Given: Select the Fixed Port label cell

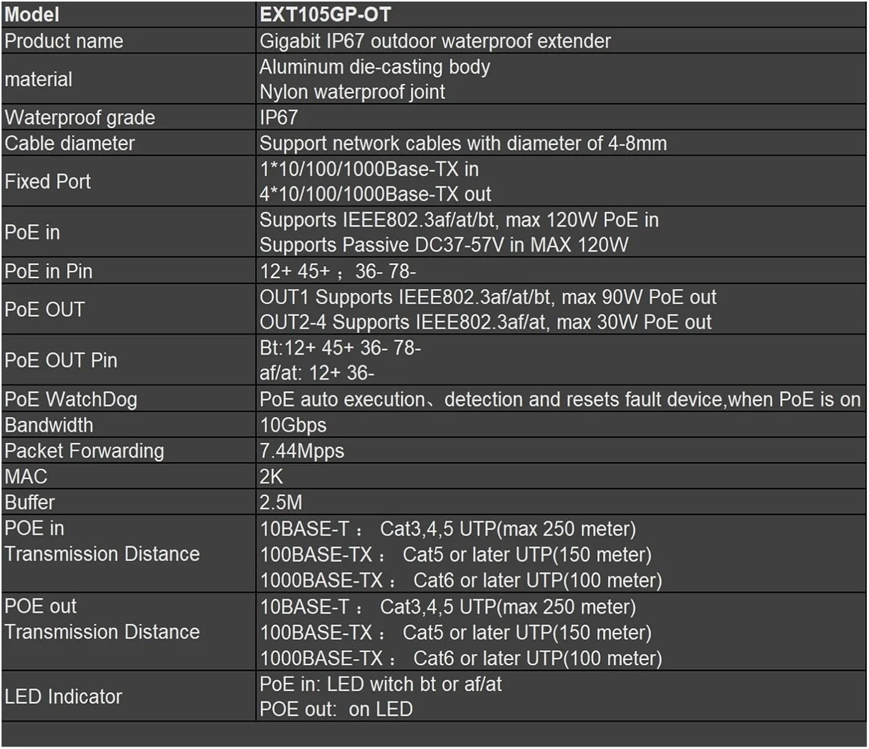Looking at the screenshot, I should click(x=48, y=182).
